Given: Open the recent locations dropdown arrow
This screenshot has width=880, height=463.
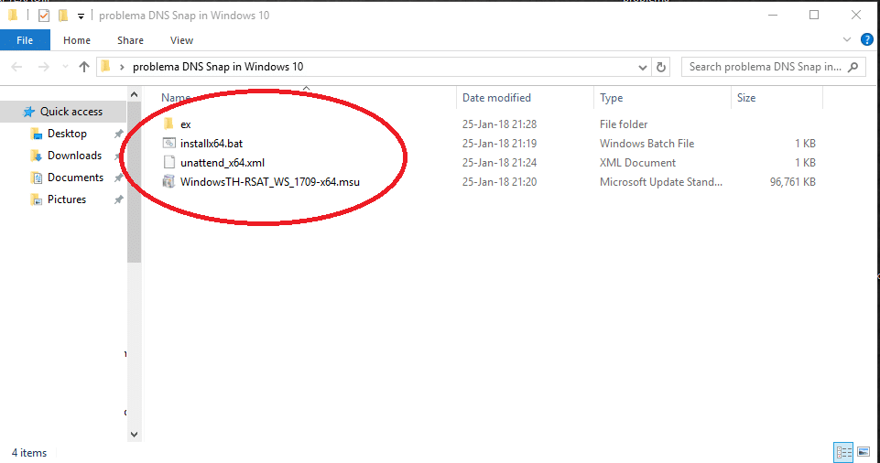Looking at the screenshot, I should pyautogui.click(x=65, y=67).
